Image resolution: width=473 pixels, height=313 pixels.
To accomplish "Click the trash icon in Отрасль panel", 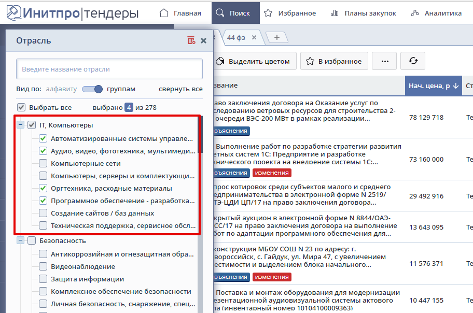I will pyautogui.click(x=191, y=40).
